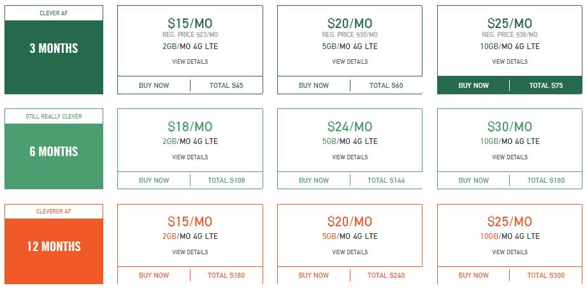Buy the 6-month $30/mo 10GB plan

(x=473, y=180)
